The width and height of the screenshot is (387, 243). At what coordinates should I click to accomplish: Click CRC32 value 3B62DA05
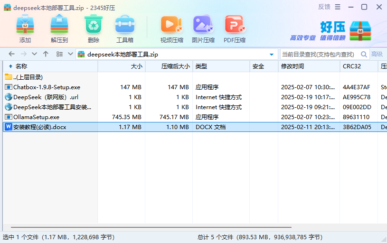pyautogui.click(x=357, y=127)
